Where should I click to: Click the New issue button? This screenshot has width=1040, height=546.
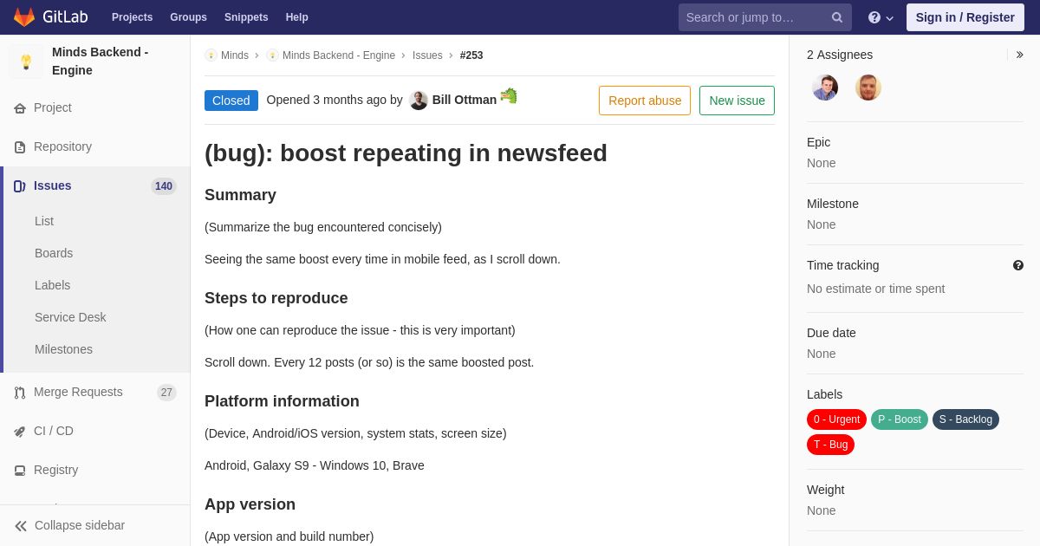(x=737, y=101)
